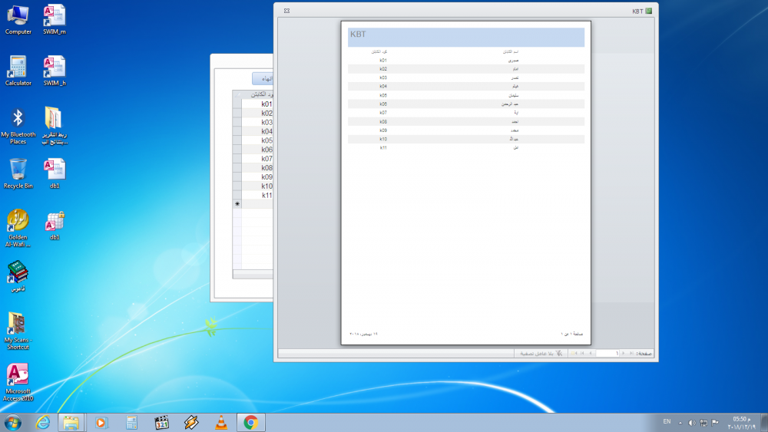Click the date footer in report
This screenshot has height=432, width=768.
tap(363, 334)
